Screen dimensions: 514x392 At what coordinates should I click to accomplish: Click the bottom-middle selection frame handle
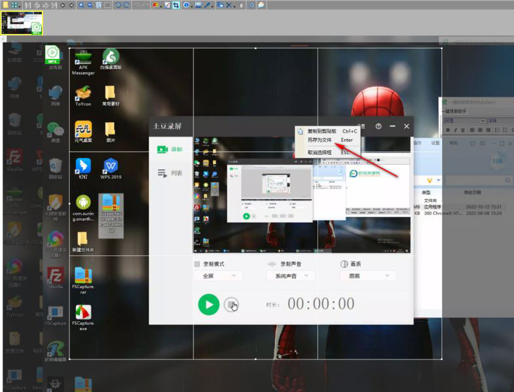pyautogui.click(x=255, y=359)
